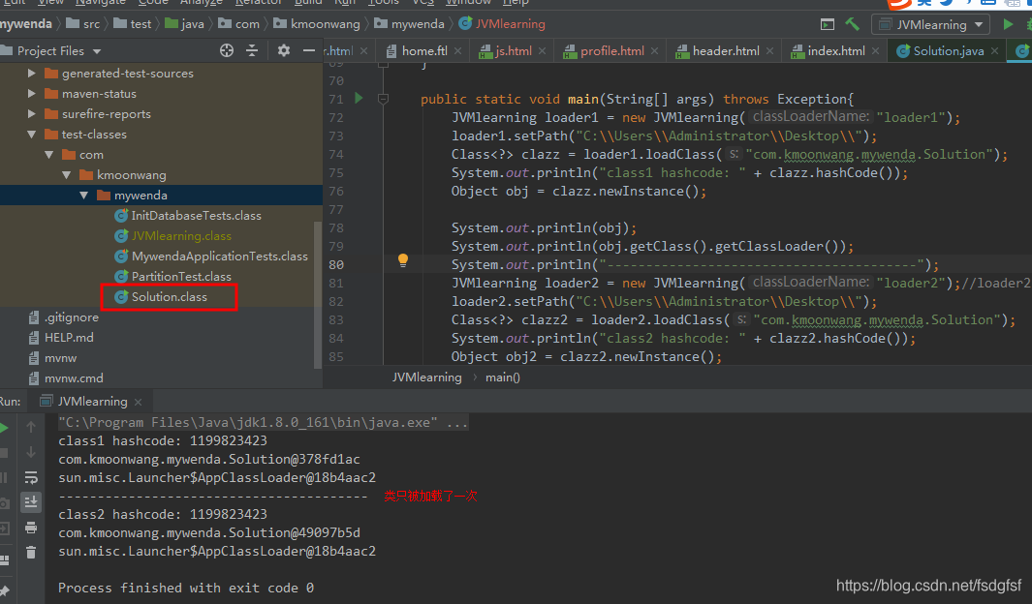
Task: Collapse the com package folder
Action: pos(48,155)
